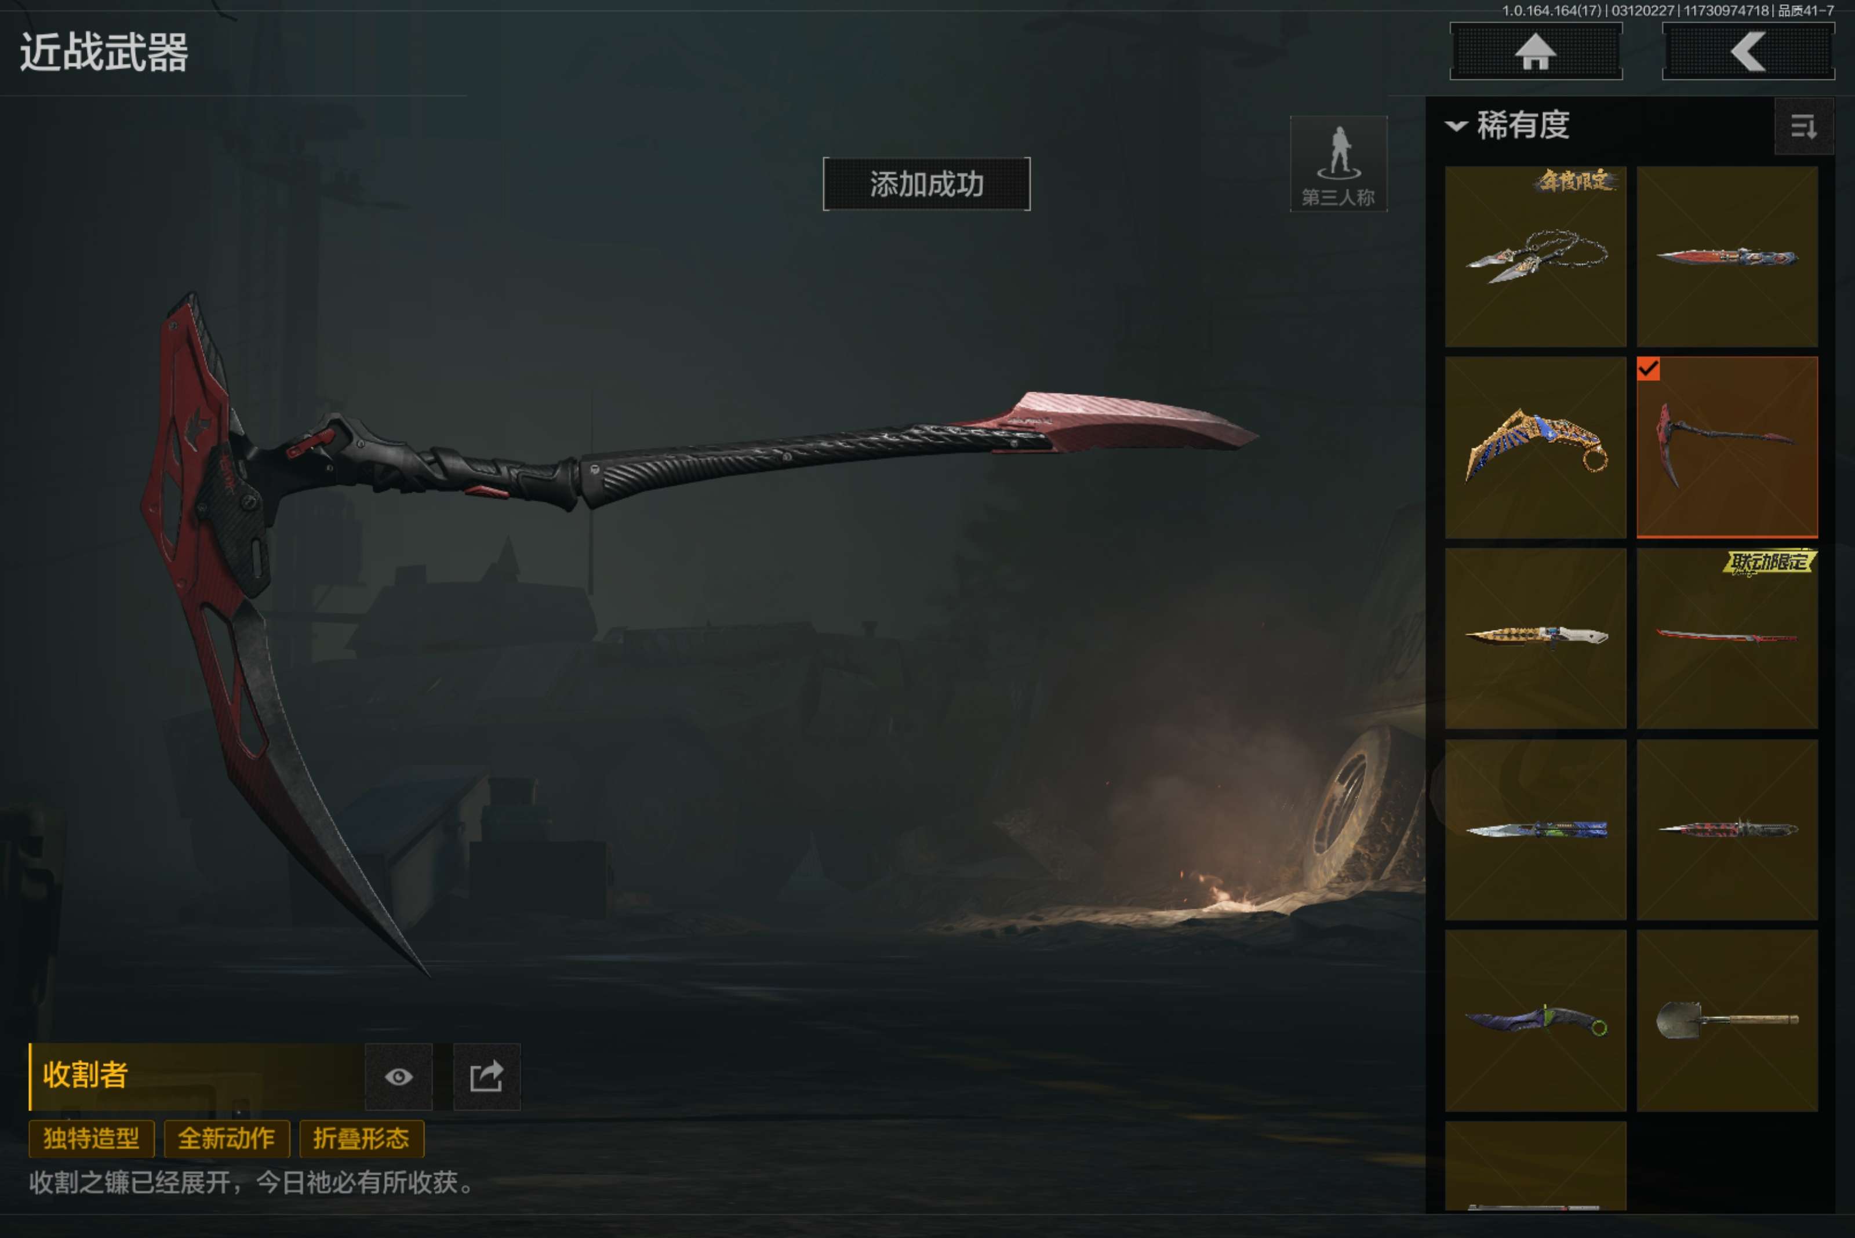Open the sort order icon
This screenshot has width=1855, height=1238.
[x=1803, y=126]
